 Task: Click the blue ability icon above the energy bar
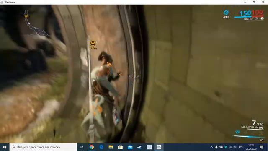pyautogui.click(x=237, y=132)
